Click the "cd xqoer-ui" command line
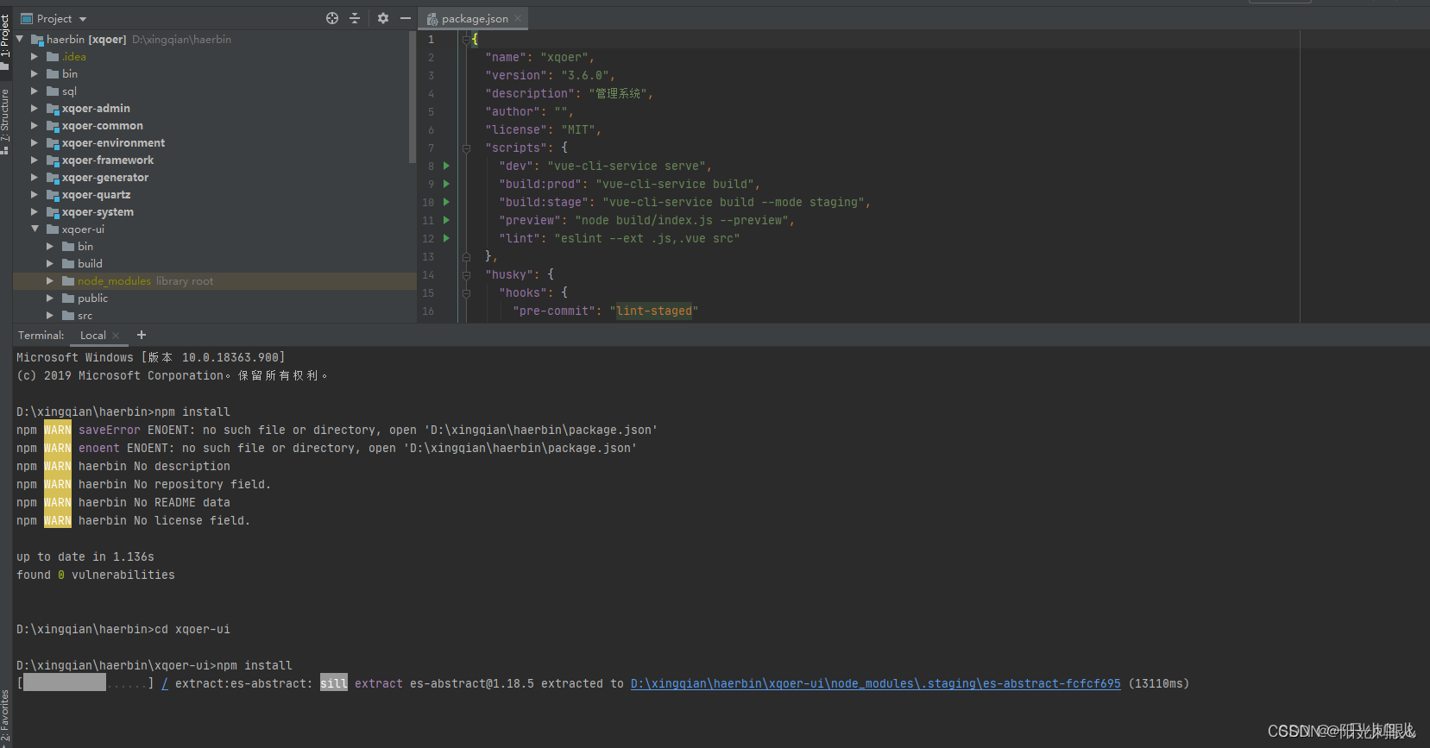Screen dimensions: 1430x748 (x=123, y=629)
